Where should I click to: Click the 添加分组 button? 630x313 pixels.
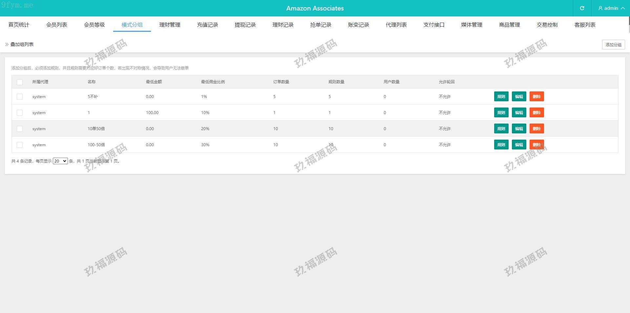(x=613, y=45)
